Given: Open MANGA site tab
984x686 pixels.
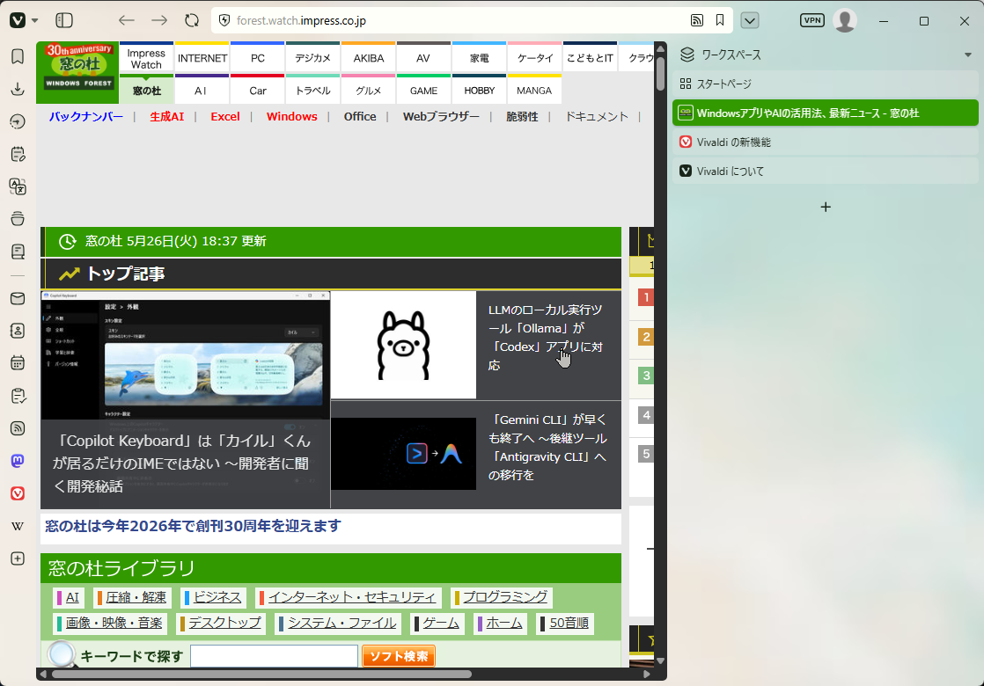Looking at the screenshot, I should tap(534, 91).
